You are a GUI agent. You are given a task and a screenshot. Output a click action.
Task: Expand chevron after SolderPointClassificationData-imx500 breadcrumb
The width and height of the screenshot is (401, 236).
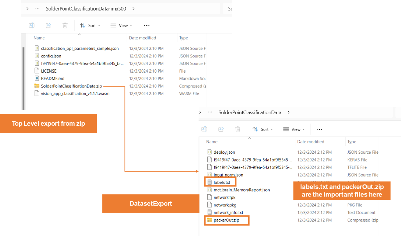point(133,9)
